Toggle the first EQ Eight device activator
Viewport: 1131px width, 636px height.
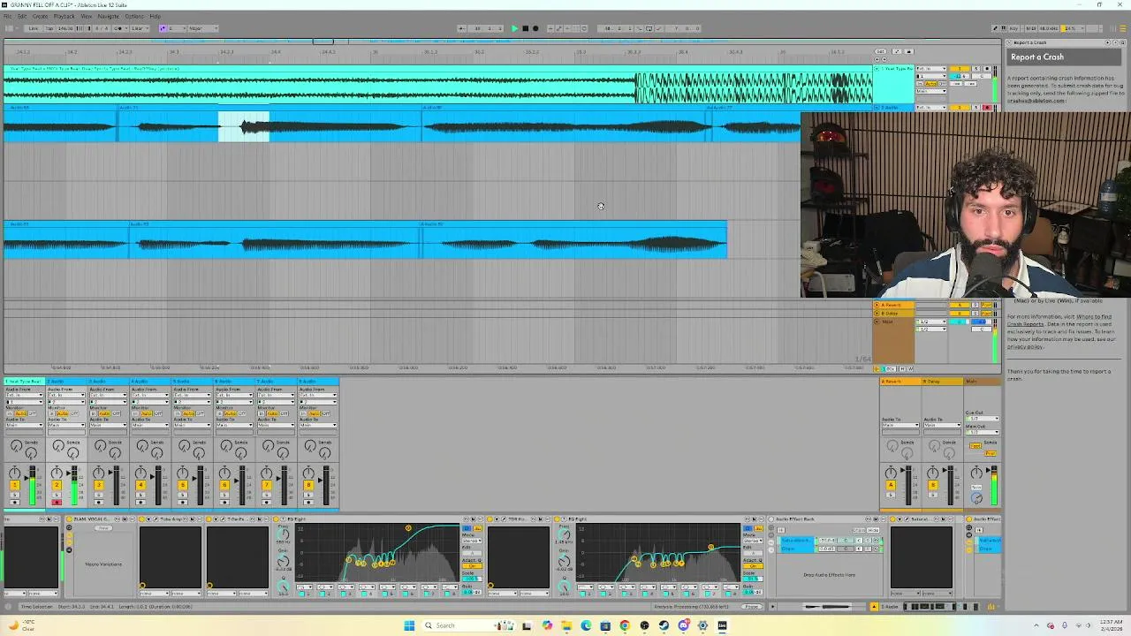[x=276, y=519]
